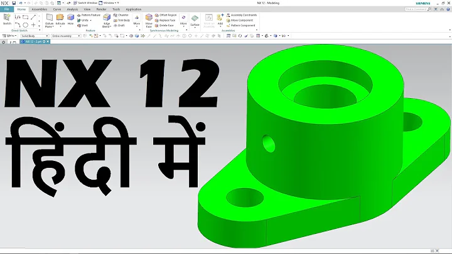452x254 pixels.
Task: Click in the Find a Command search field
Action: pyautogui.click(x=418, y=9)
